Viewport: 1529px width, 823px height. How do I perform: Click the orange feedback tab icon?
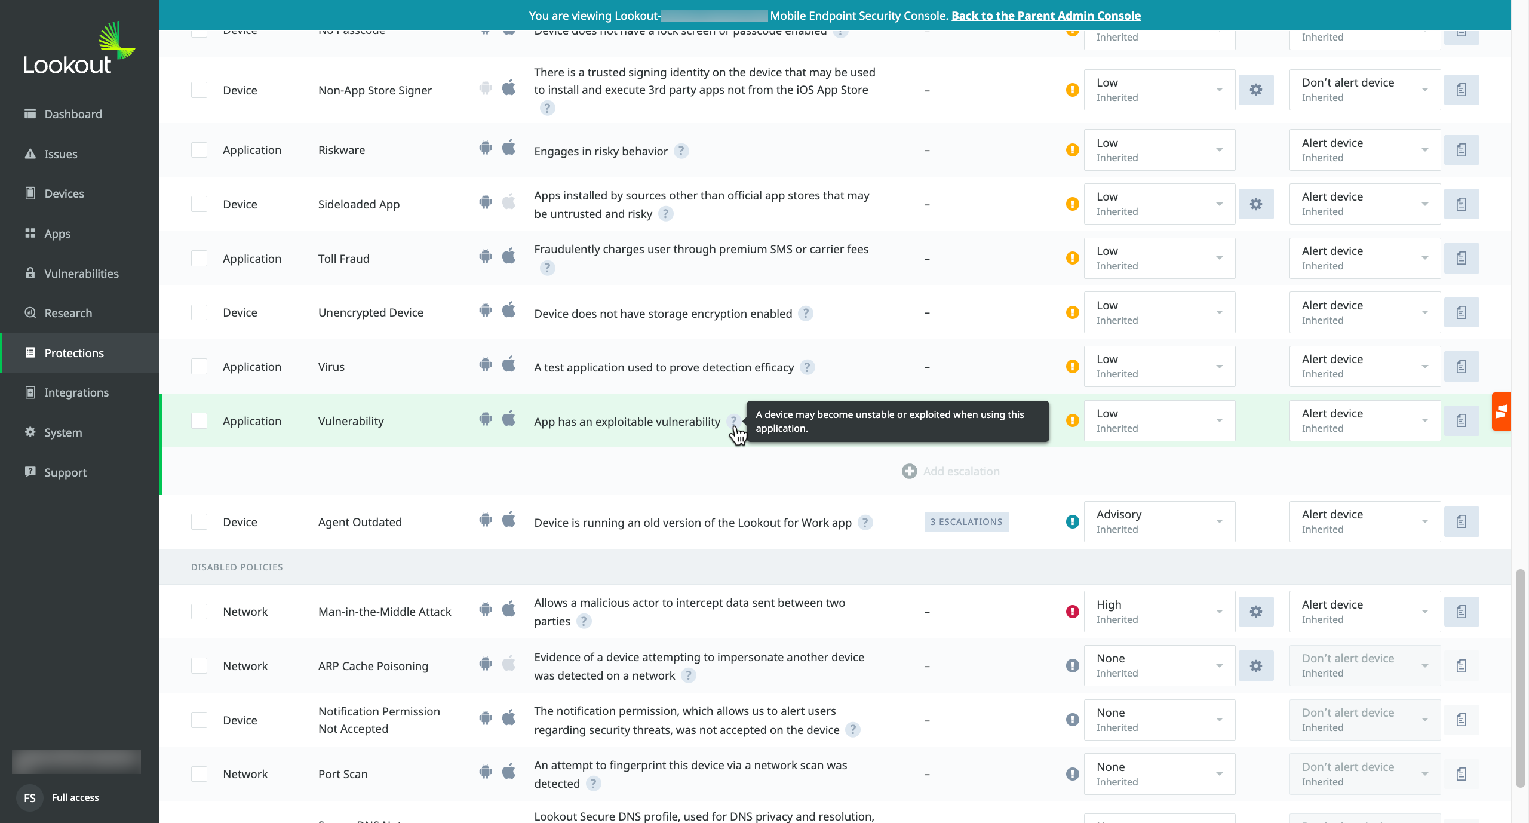[1502, 411]
